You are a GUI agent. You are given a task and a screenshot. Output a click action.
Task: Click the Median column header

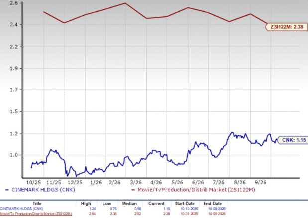tap(129, 203)
